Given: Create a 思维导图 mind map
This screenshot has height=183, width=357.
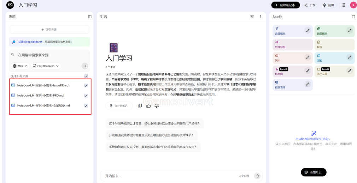Looking at the screenshot, I should click(x=293, y=44).
